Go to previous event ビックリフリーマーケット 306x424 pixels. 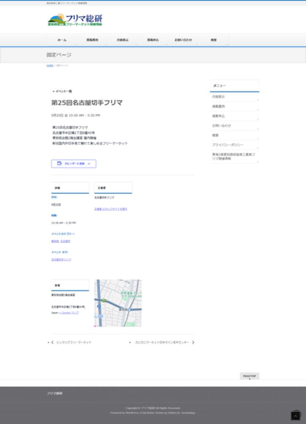[71, 342]
